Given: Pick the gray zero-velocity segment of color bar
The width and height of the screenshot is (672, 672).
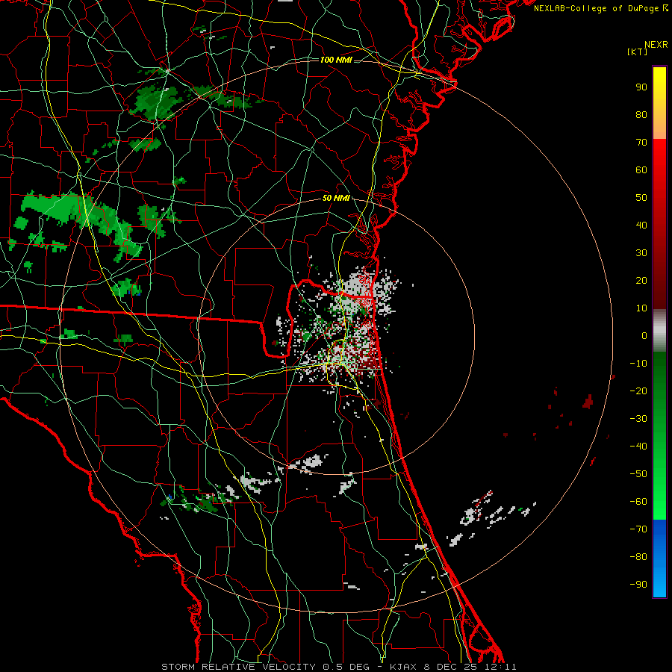Looking at the screenshot, I should click(x=659, y=331).
